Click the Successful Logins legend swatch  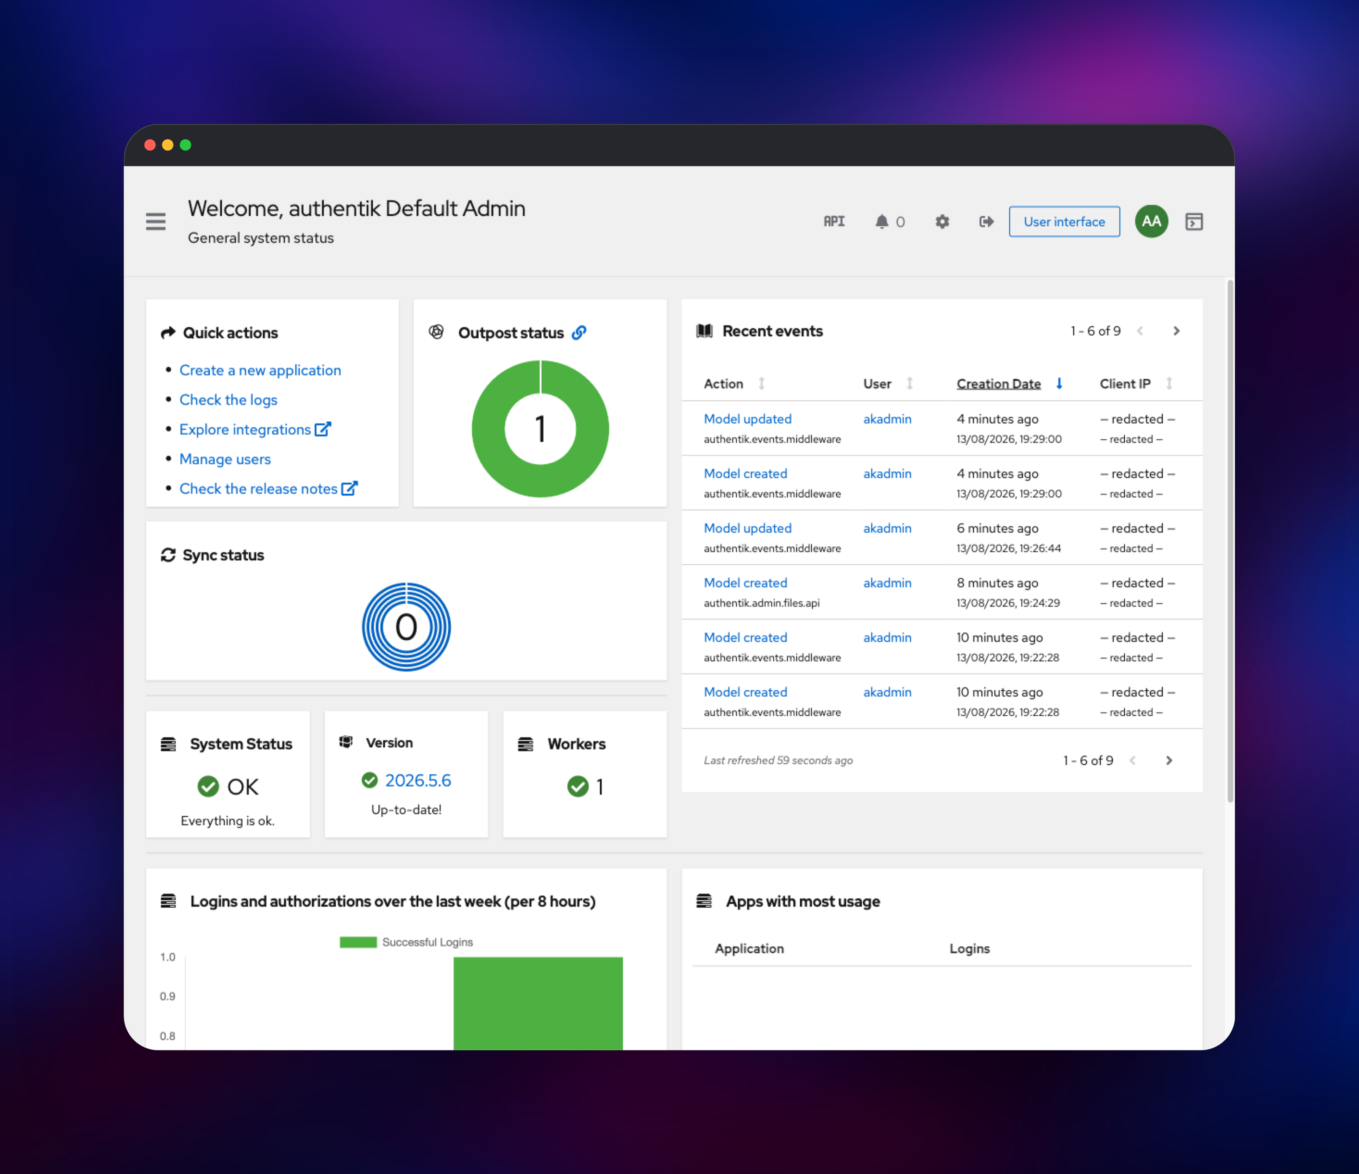(358, 942)
